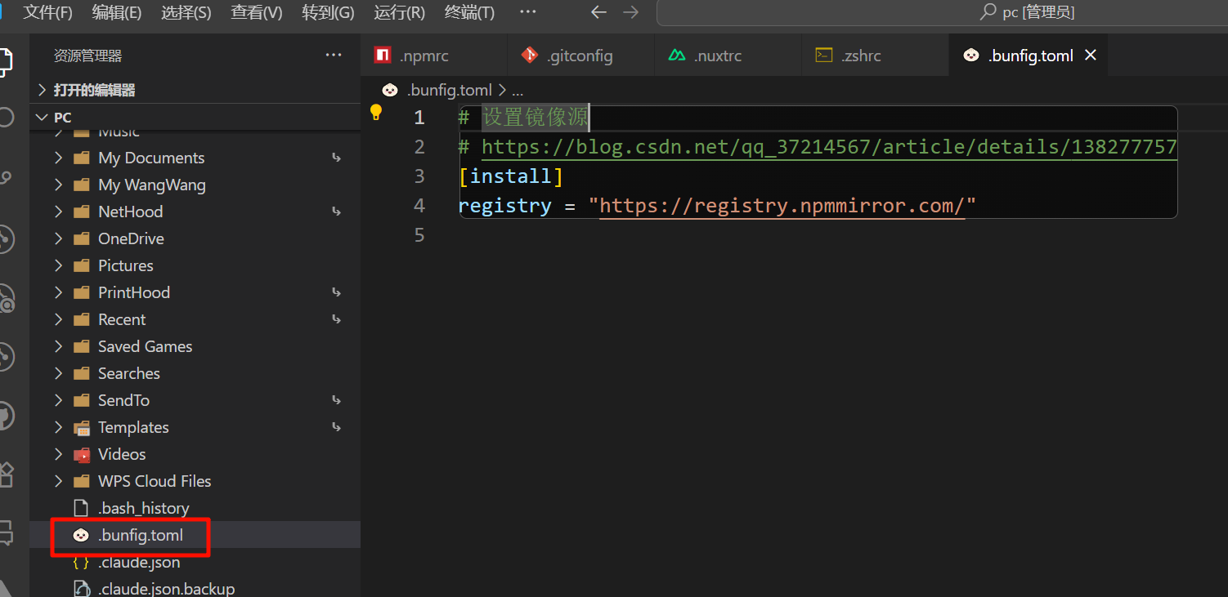The image size is (1228, 597).
Task: Click the git icon on the .gitconfig tab
Action: pos(530,56)
